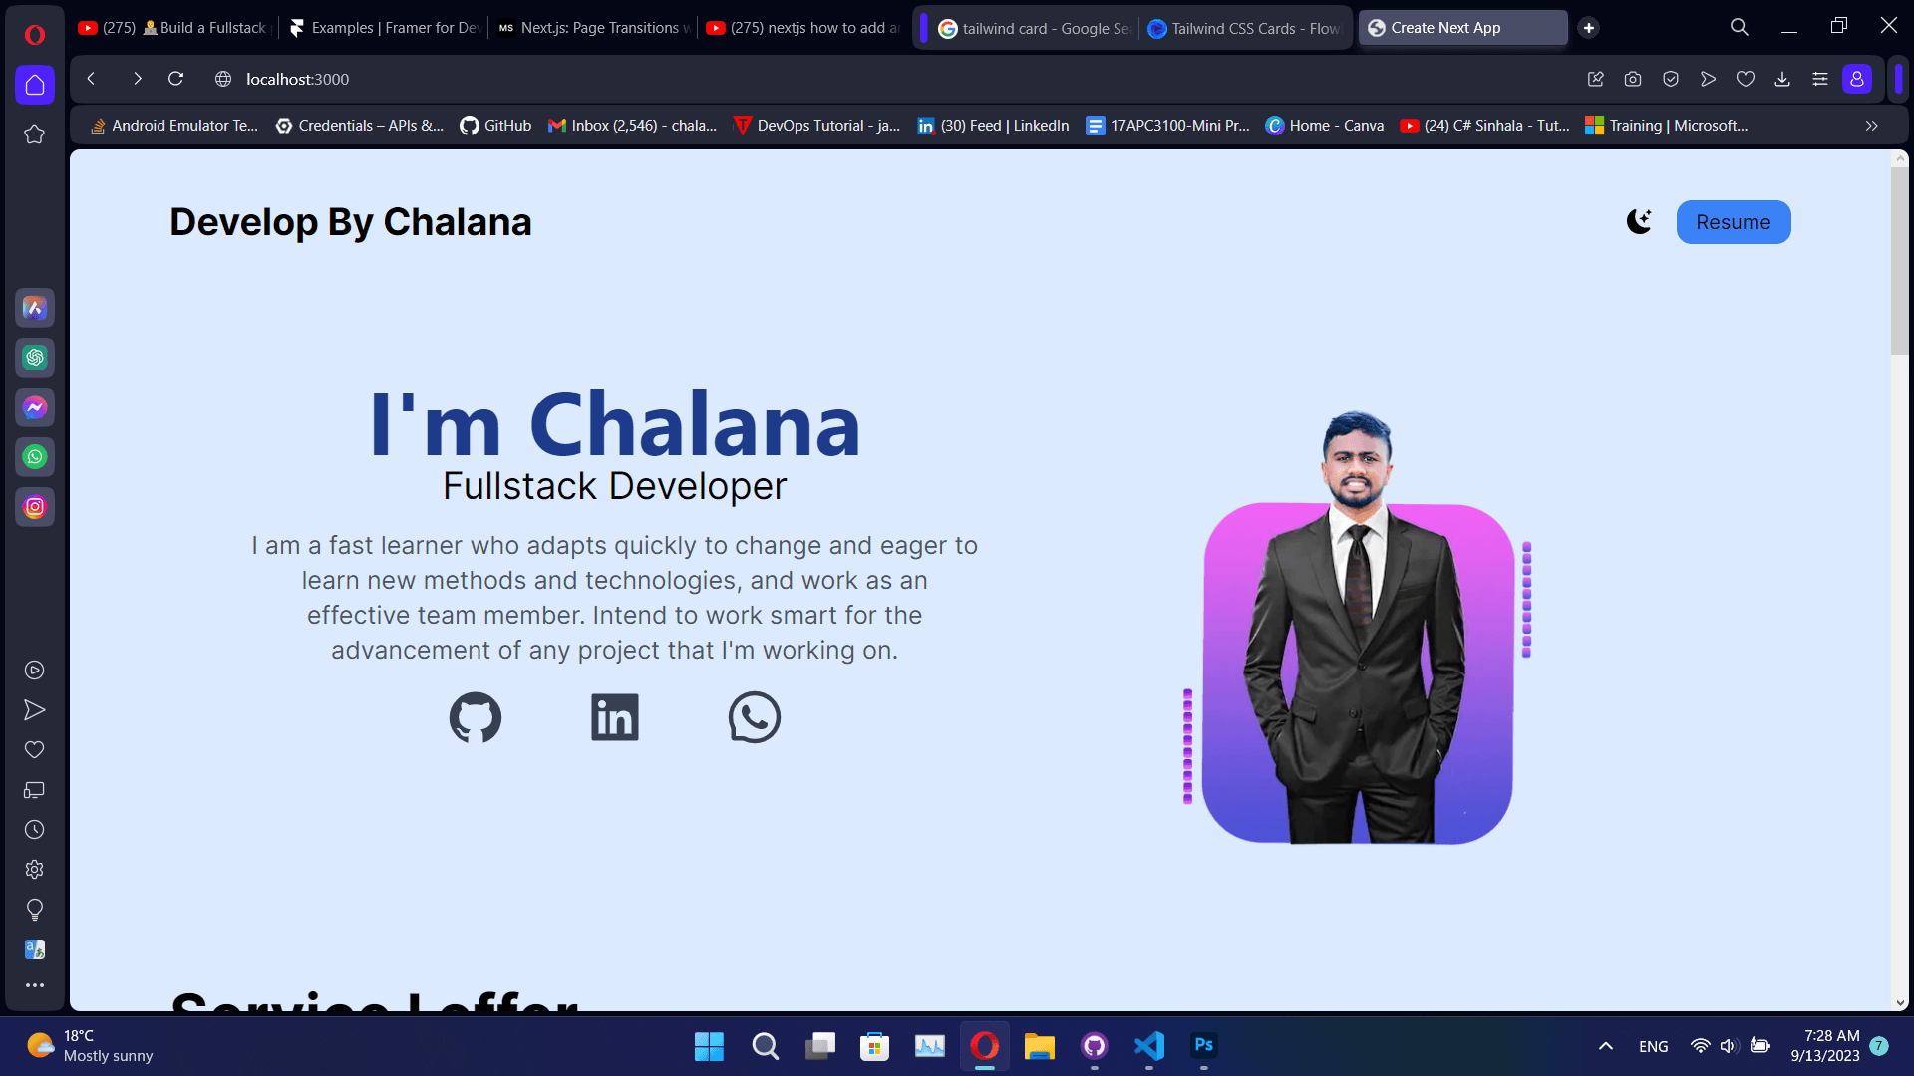The image size is (1914, 1076).
Task: Add to bookmarks with the heart icon
Action: [1746, 79]
